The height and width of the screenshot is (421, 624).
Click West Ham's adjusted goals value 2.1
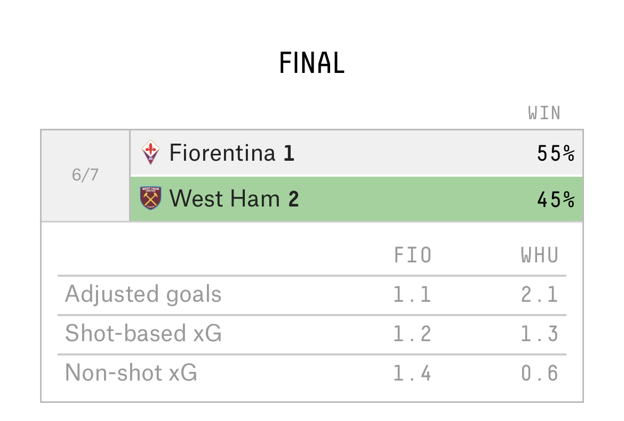click(x=540, y=295)
